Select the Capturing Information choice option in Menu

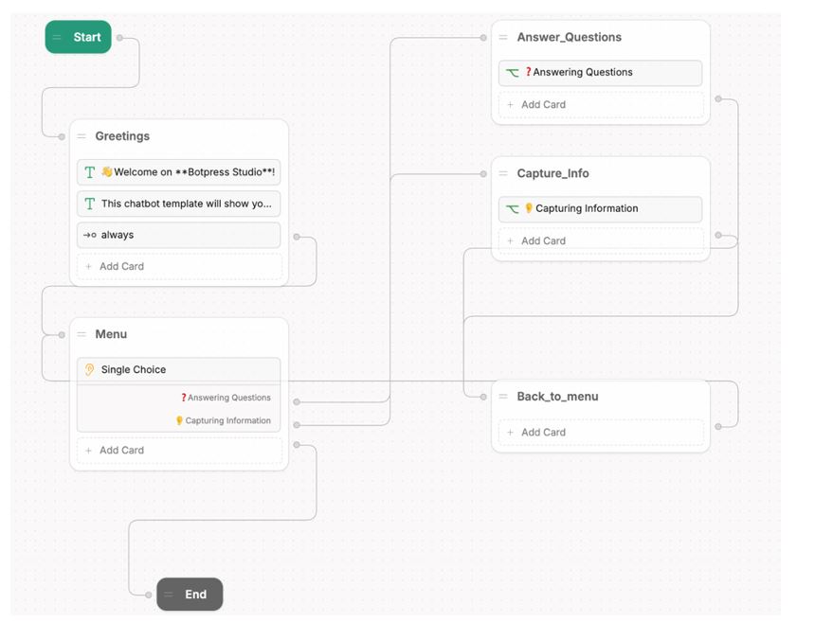click(x=223, y=420)
